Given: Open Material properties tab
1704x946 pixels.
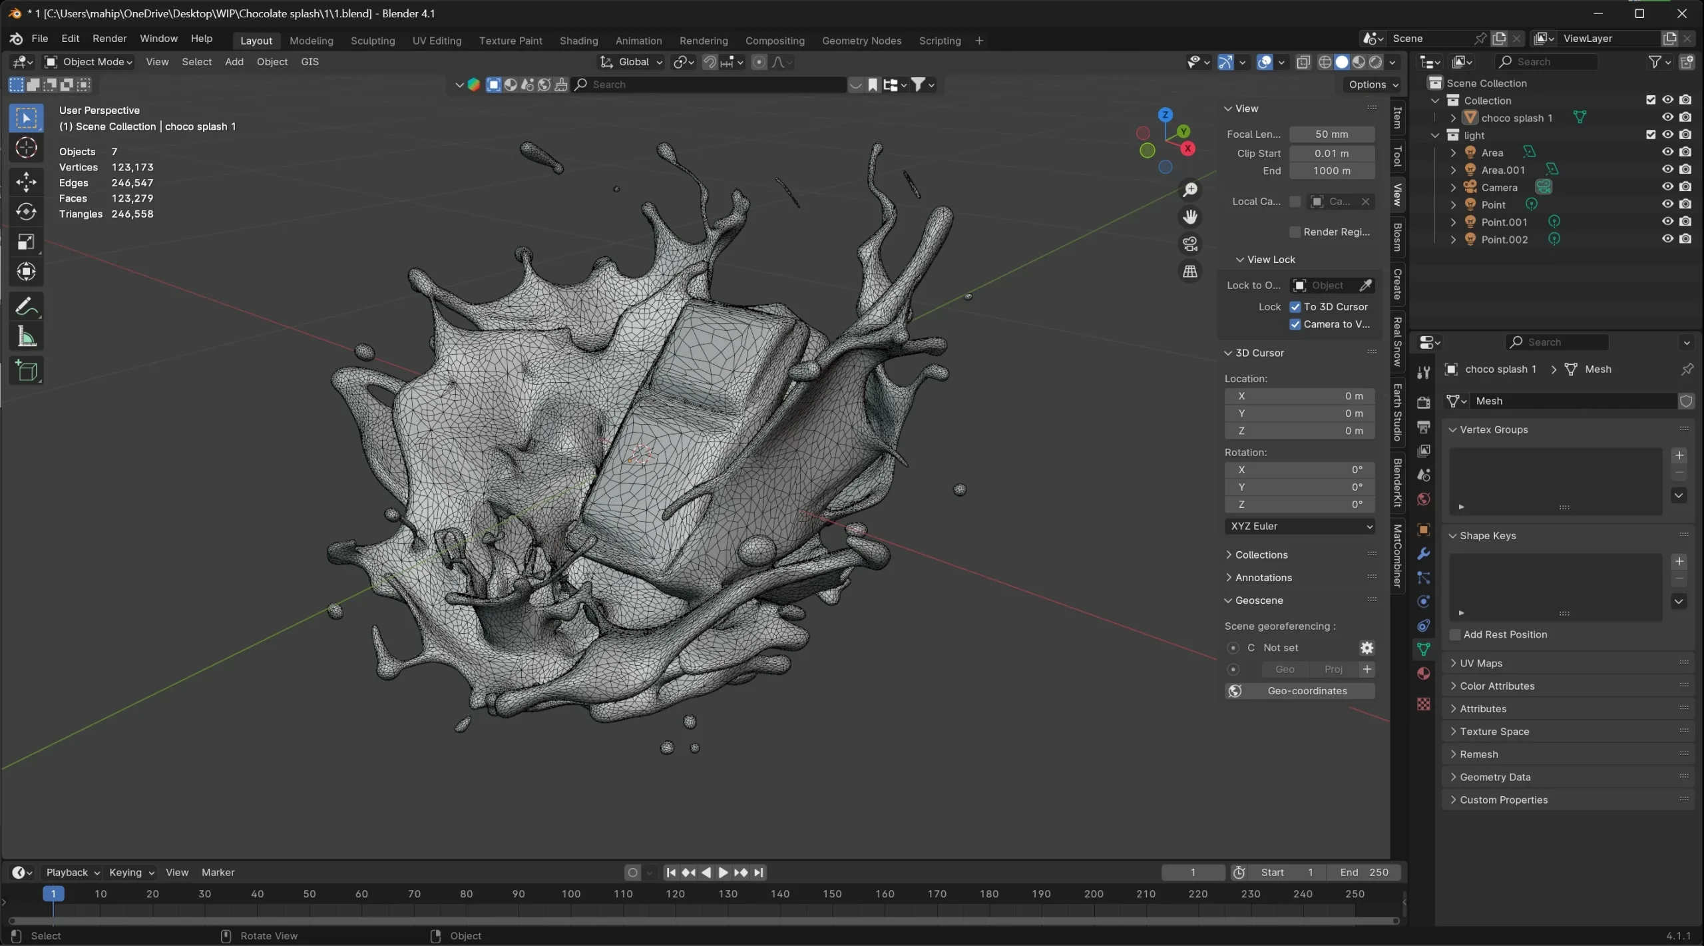Looking at the screenshot, I should pyautogui.click(x=1423, y=674).
